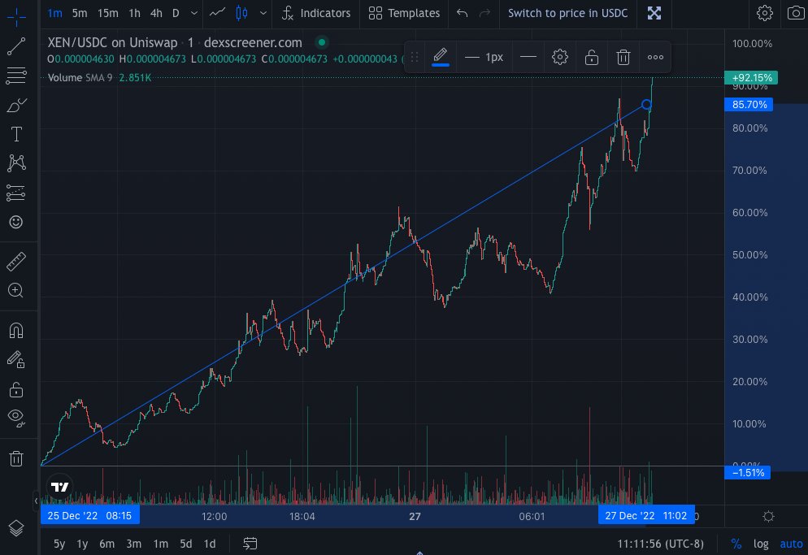Switch to candlestick chart style

[241, 13]
